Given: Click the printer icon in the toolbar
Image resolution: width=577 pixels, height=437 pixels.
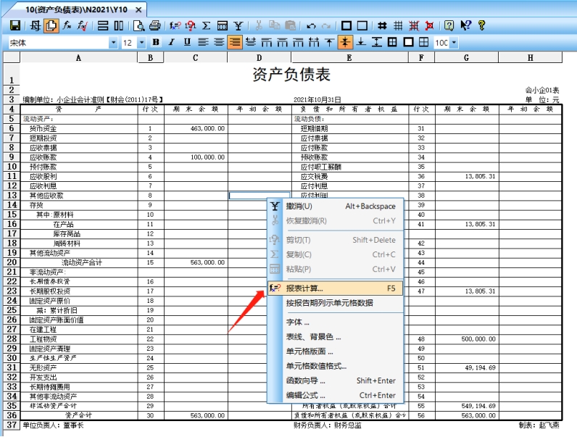Looking at the screenshot, I should pyautogui.click(x=154, y=26).
